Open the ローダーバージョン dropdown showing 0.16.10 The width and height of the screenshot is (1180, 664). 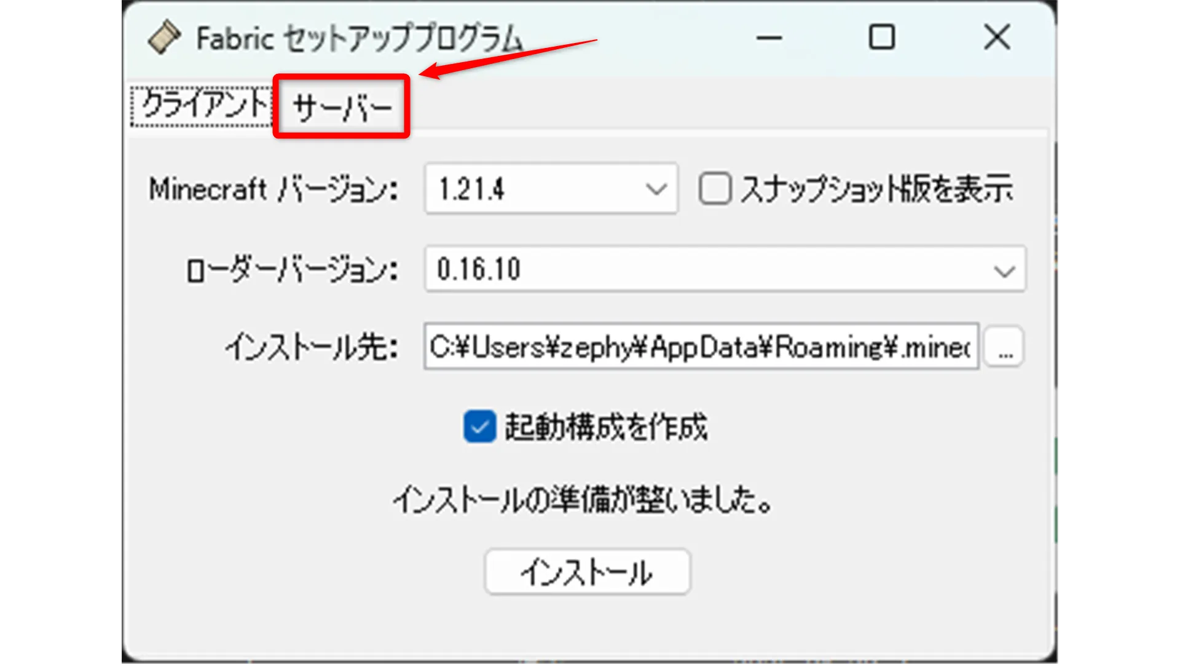pyautogui.click(x=725, y=269)
